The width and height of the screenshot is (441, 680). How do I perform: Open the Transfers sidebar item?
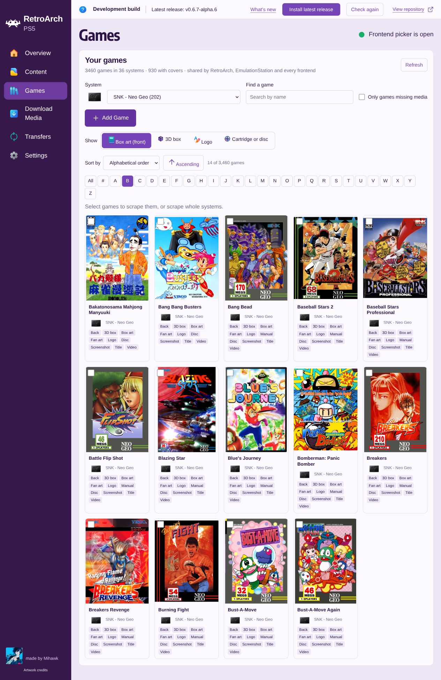[x=36, y=137]
